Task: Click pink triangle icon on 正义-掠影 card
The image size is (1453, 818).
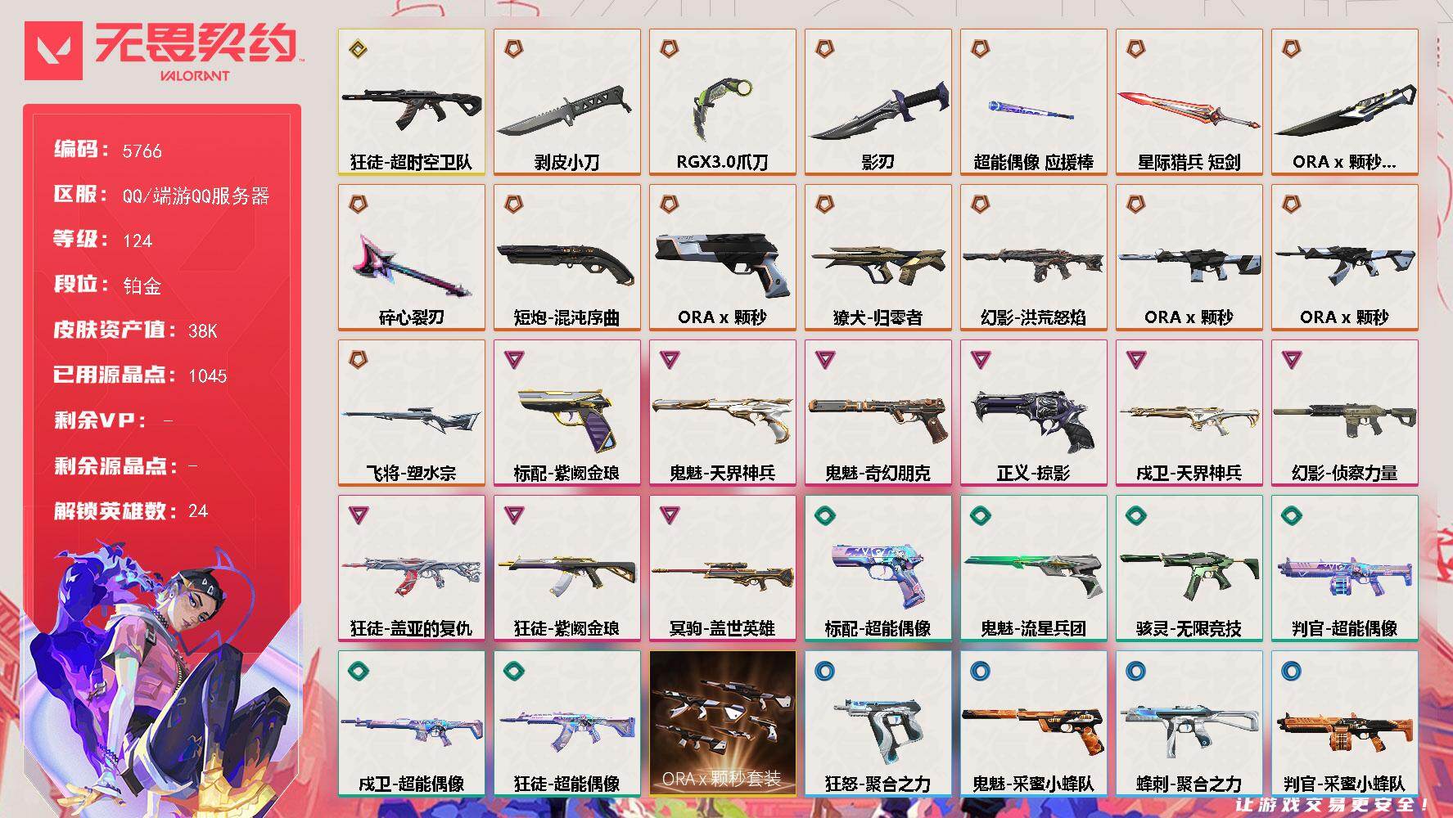Action: click(980, 359)
